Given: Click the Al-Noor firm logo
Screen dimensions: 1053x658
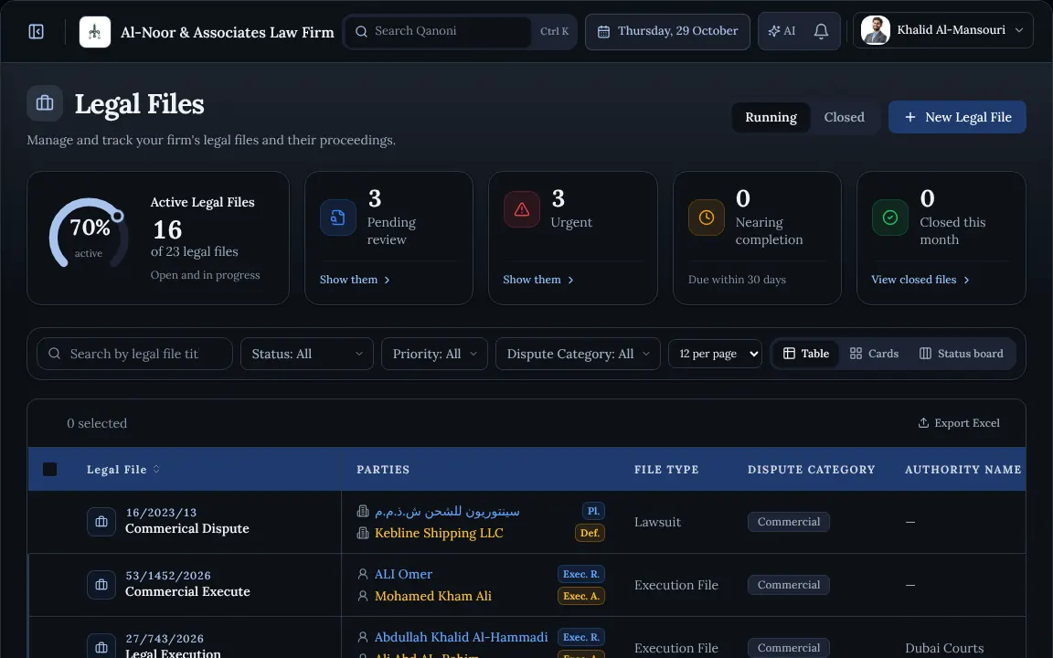Looking at the screenshot, I should [95, 32].
